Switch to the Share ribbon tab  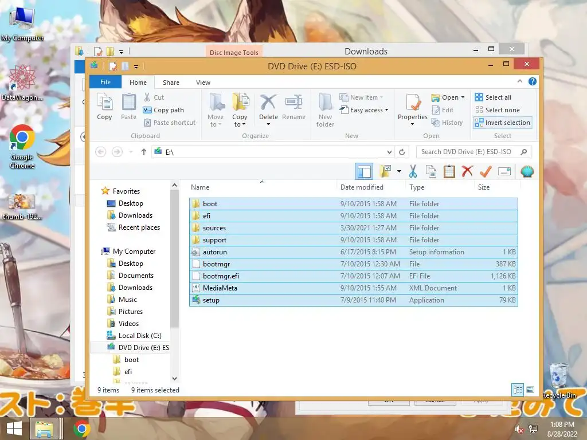pyautogui.click(x=171, y=82)
